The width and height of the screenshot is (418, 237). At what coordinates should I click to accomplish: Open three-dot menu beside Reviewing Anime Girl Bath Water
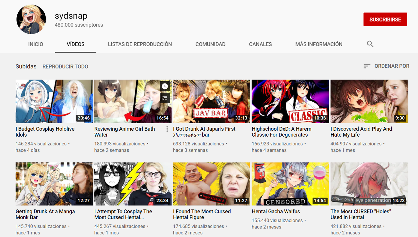[x=167, y=129]
